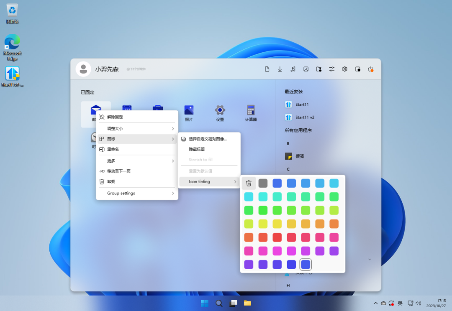Open the Downloads icon in Start header
Screen dimensions: 452x311
click(280, 69)
